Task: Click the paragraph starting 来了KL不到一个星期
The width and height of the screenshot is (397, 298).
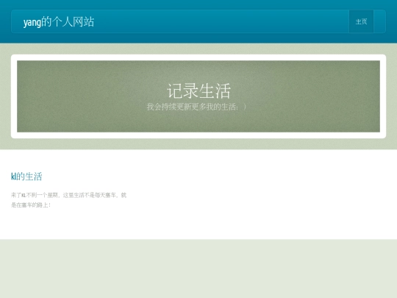Action: 68,200
